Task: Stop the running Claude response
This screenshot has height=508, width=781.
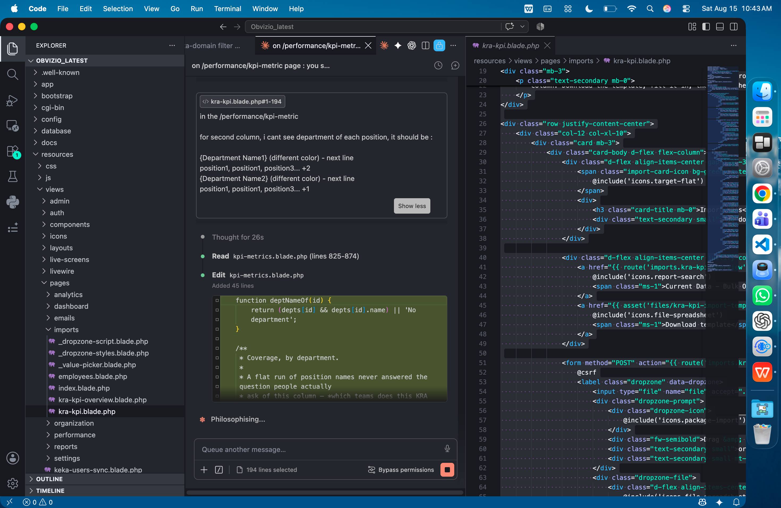Action: [447, 469]
